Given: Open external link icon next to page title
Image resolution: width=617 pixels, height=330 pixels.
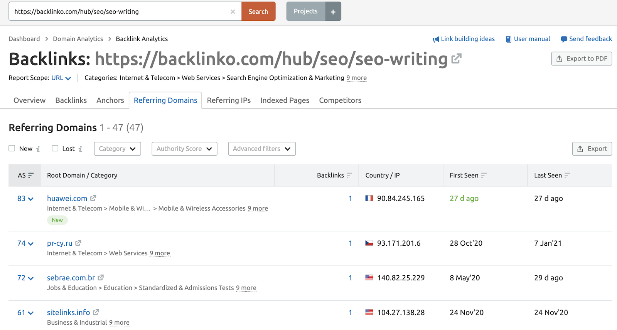Looking at the screenshot, I should tap(457, 59).
